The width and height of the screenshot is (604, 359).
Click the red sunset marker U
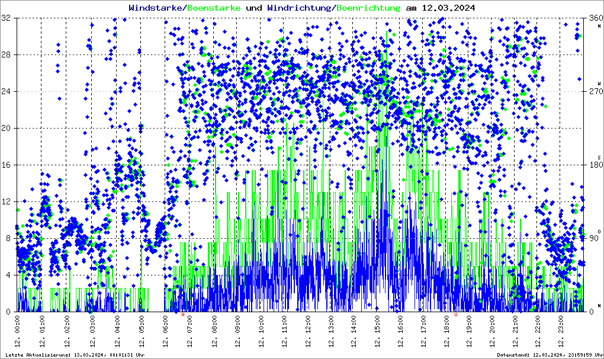pos(456,315)
